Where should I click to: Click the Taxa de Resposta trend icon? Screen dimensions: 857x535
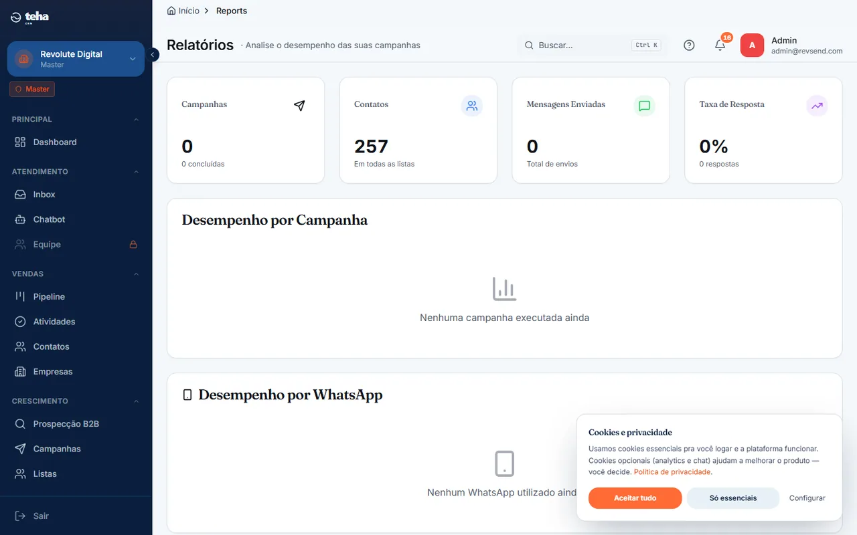tap(817, 106)
